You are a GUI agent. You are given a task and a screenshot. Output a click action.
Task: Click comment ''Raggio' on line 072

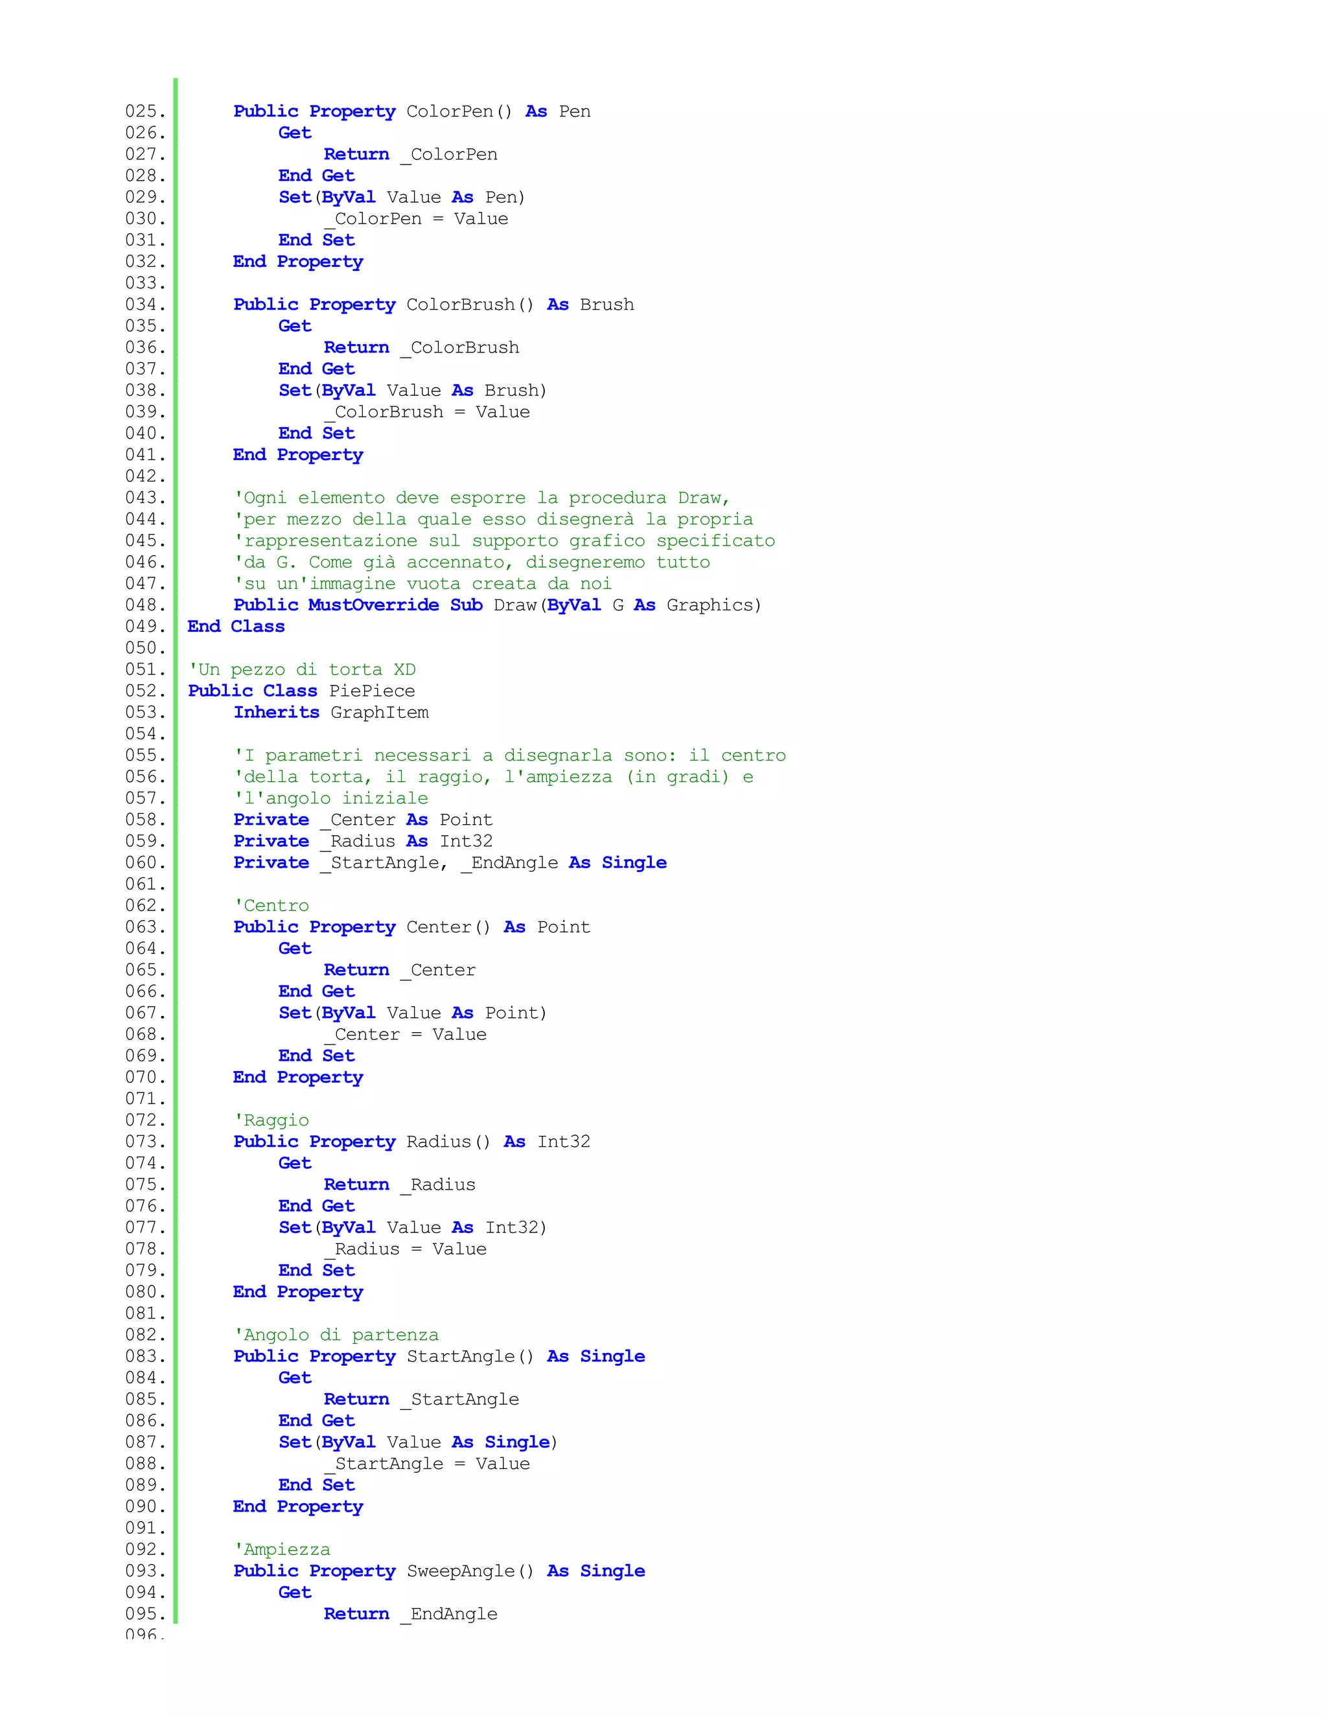tap(271, 1120)
